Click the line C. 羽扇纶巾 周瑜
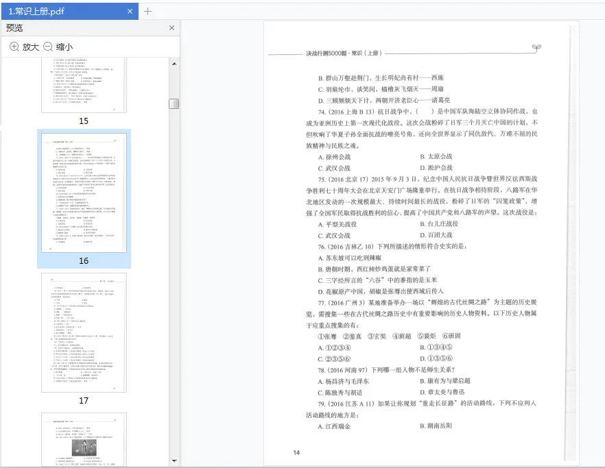The width and height of the screenshot is (605, 468). pos(381,90)
